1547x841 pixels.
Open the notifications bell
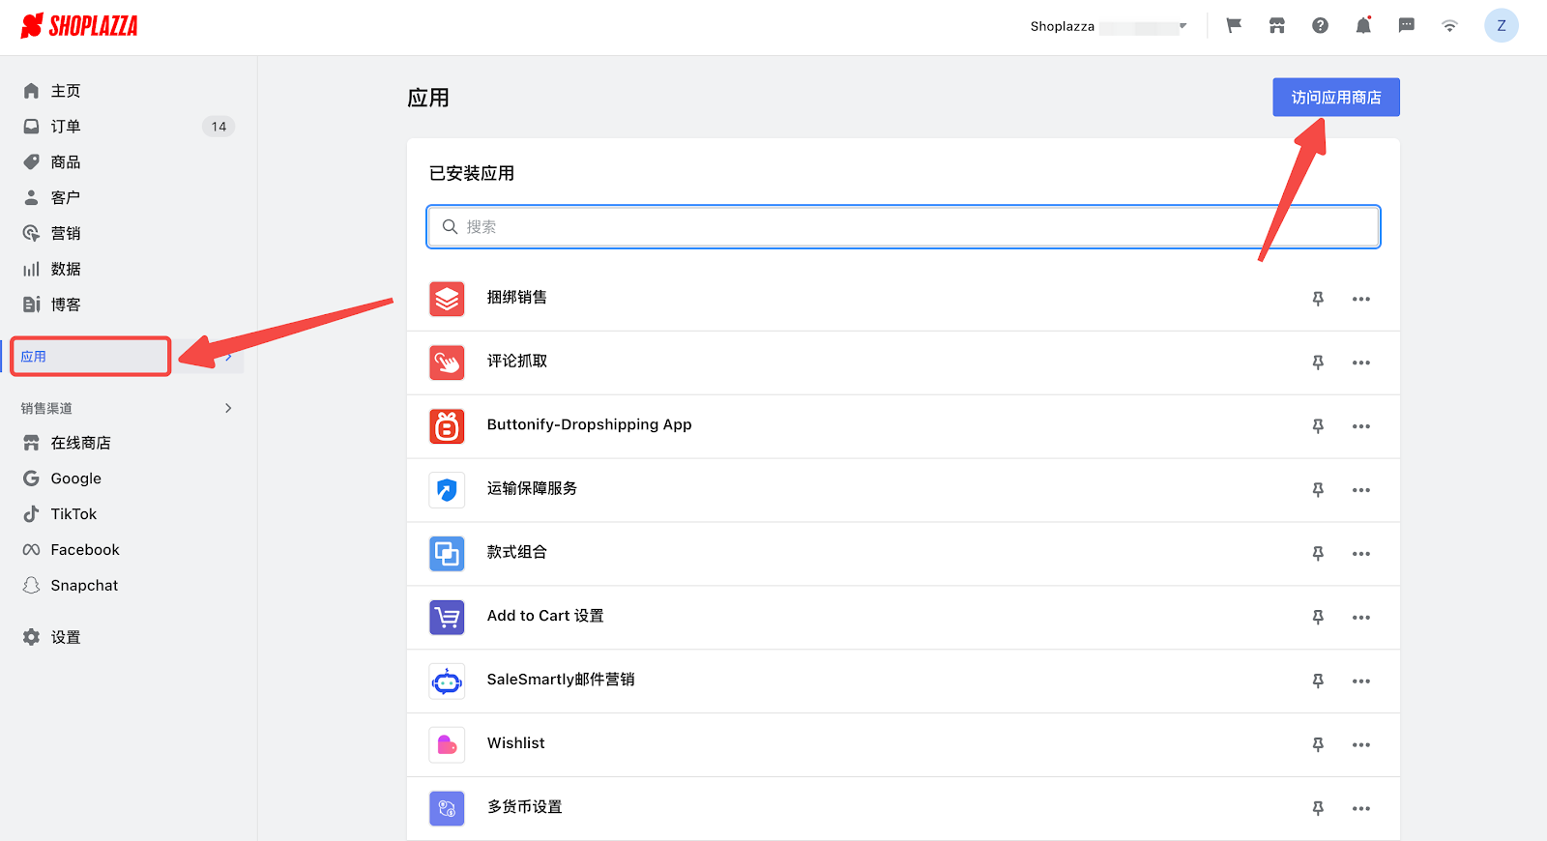click(x=1363, y=26)
